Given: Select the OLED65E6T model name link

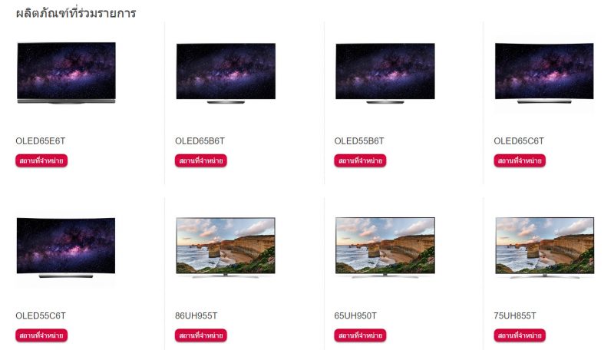Looking at the screenshot, I should point(41,141).
